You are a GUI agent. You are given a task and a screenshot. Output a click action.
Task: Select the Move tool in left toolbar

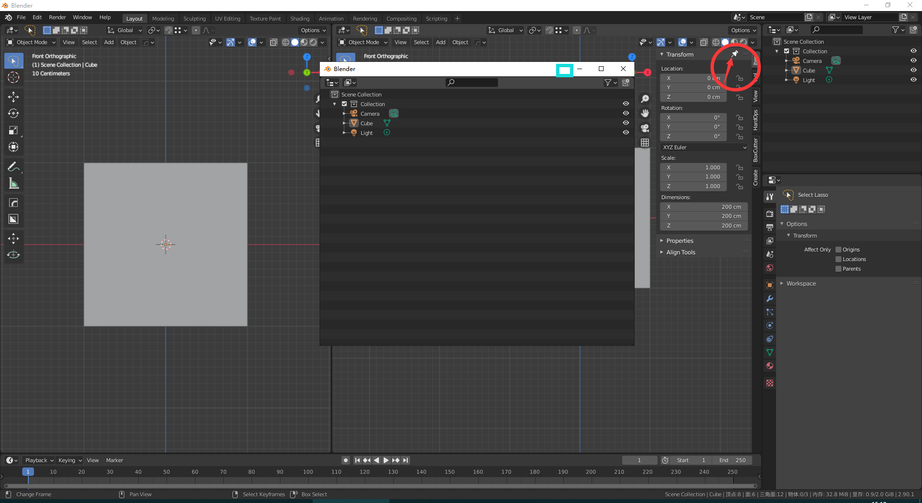[13, 97]
